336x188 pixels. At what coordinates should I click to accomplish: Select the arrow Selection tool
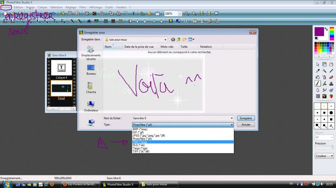[x=318, y=64]
